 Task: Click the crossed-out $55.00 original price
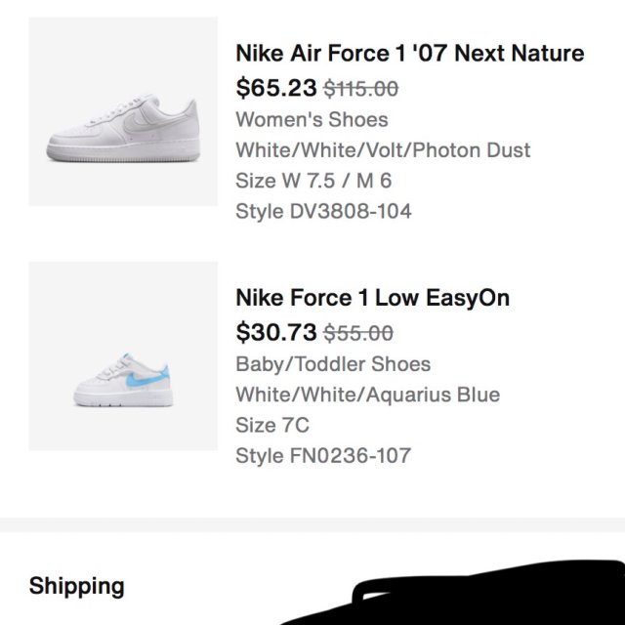pyautogui.click(x=357, y=333)
